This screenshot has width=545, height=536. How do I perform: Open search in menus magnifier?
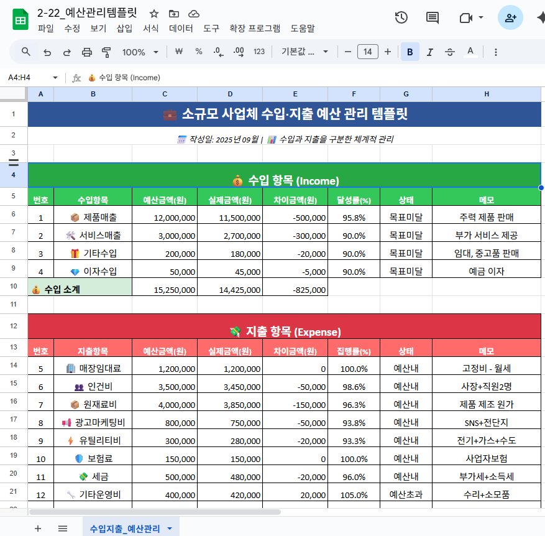tap(25, 52)
